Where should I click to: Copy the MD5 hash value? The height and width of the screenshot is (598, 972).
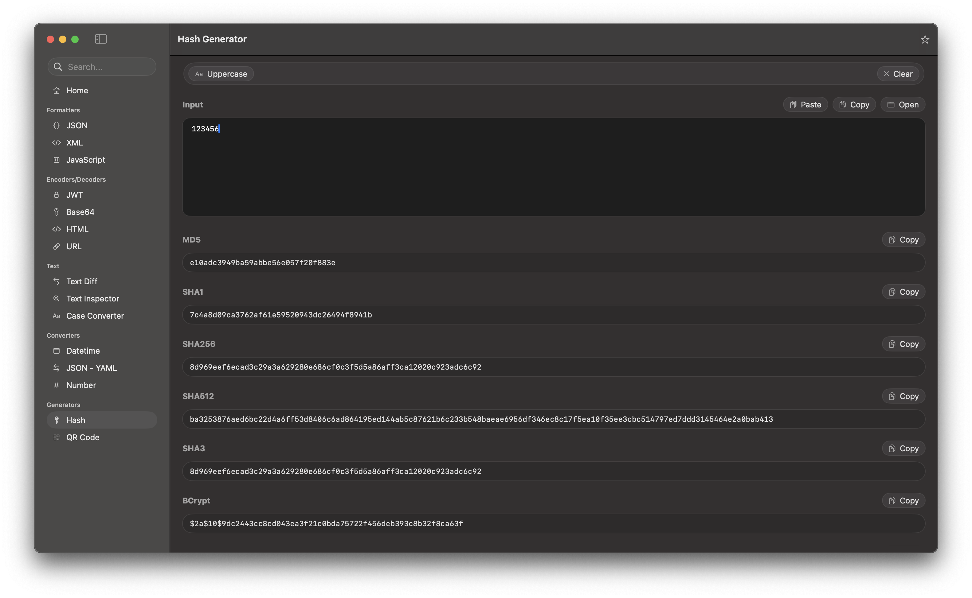(x=903, y=240)
